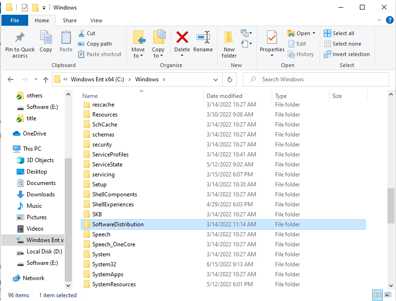Create a New folder from ribbon
The image size is (396, 301).
point(229,44)
